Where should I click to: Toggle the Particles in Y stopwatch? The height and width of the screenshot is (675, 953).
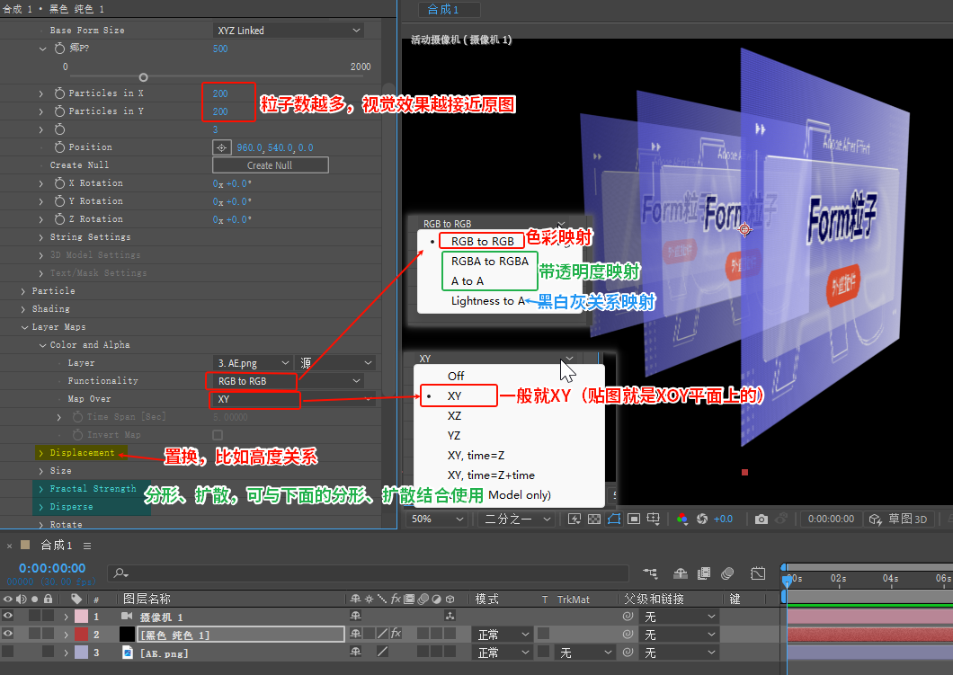click(x=59, y=111)
